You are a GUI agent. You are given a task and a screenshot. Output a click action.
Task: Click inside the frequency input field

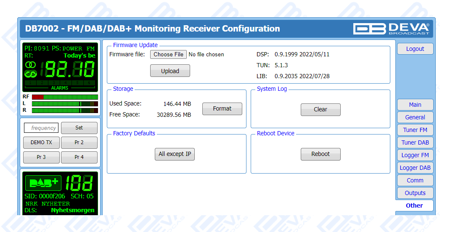coord(41,128)
